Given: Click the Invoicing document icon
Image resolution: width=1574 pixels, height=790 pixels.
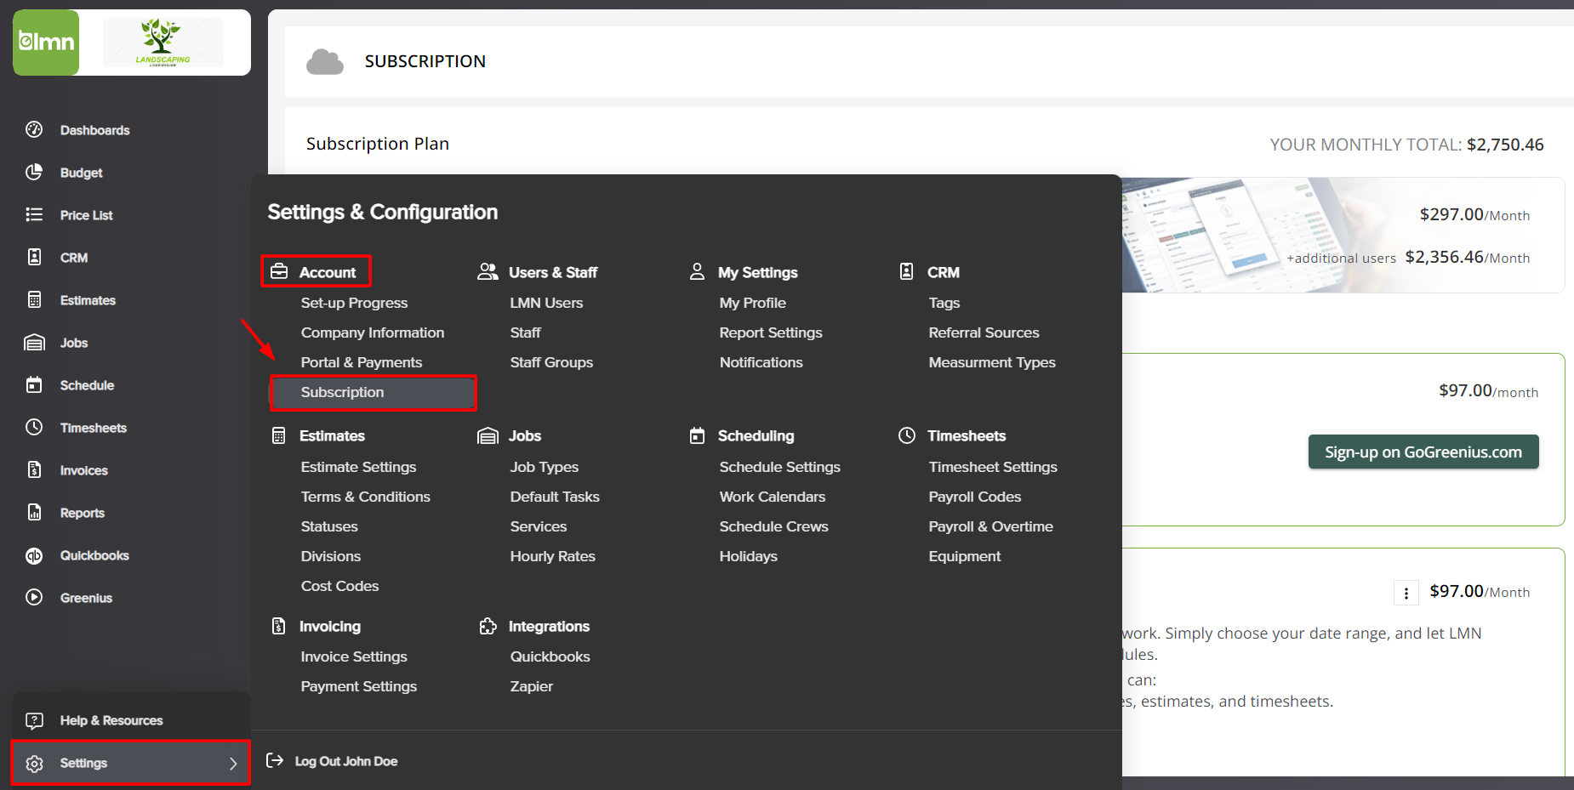Looking at the screenshot, I should pos(278,626).
